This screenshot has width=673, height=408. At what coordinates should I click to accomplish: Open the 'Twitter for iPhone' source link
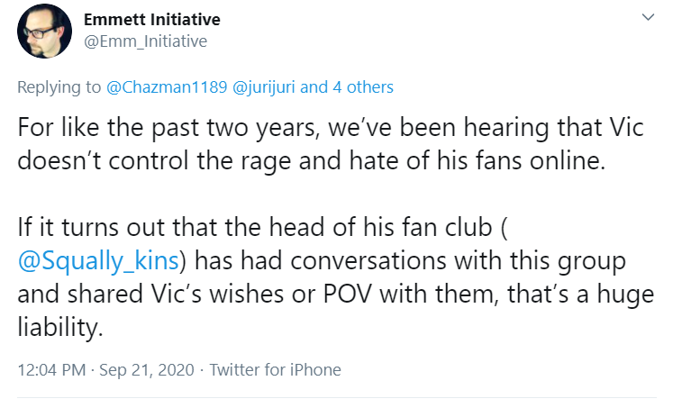pyautogui.click(x=275, y=370)
